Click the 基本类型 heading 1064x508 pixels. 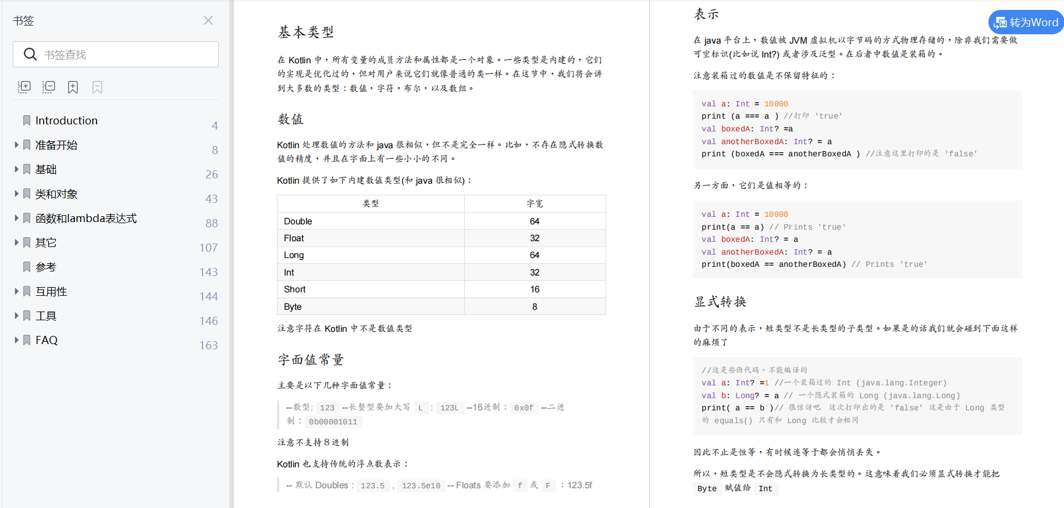[306, 32]
